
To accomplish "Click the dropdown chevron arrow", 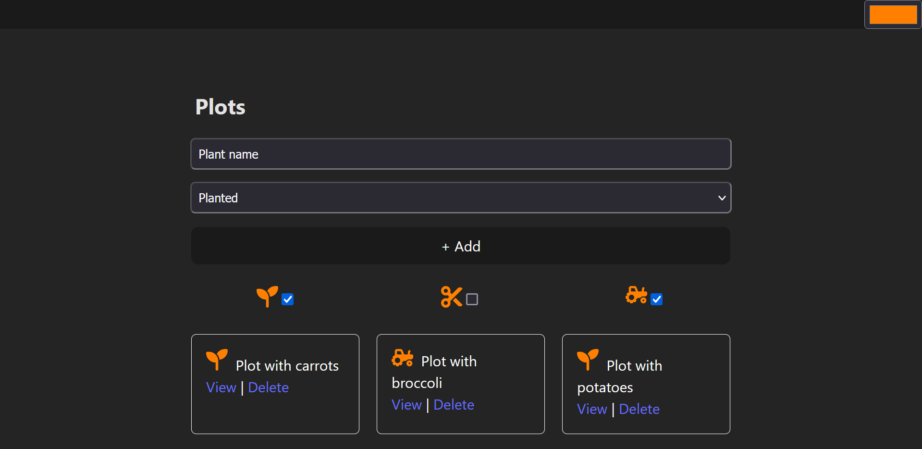I will (x=721, y=198).
